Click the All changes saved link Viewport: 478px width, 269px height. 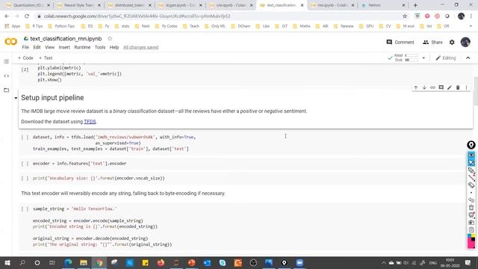(141, 47)
